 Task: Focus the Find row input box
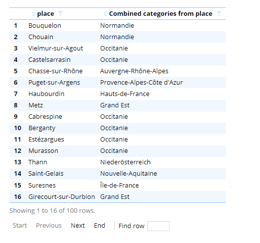(158, 226)
